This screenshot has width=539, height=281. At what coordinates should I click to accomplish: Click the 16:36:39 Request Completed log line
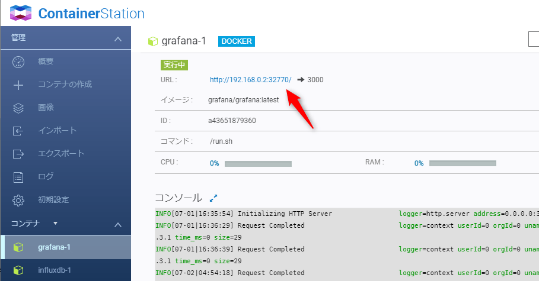[347, 249]
